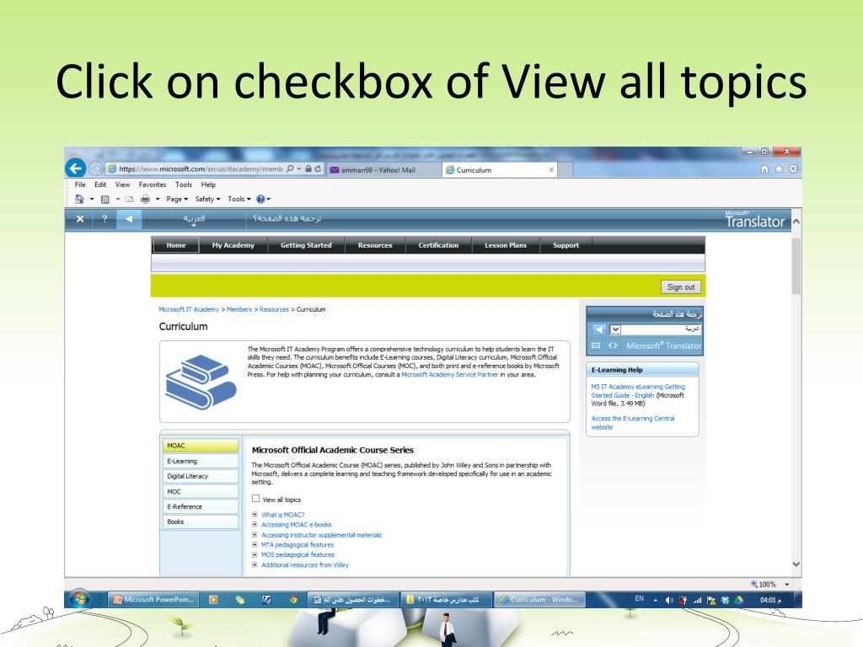Viewport: 863px width, 647px height.
Task: Select the My Academy navigation tab
Action: pyautogui.click(x=233, y=245)
